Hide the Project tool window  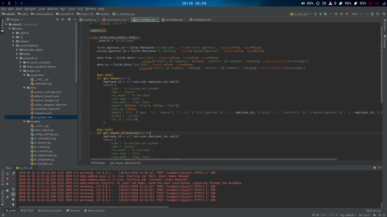74,20
